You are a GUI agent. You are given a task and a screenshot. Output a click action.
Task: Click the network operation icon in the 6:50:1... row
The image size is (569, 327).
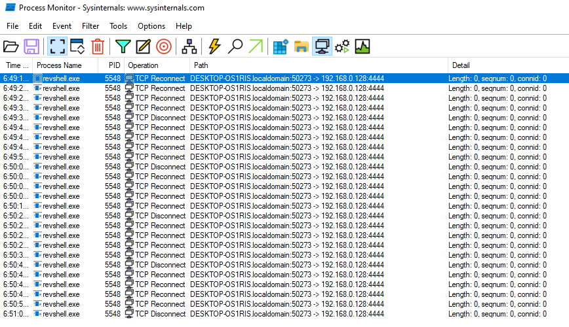tap(129, 206)
